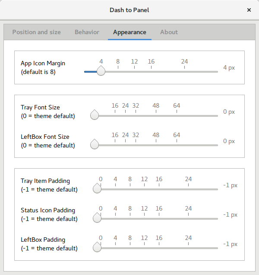Open the Behavior tab
Screen dimensions: 259x275
coord(87,32)
